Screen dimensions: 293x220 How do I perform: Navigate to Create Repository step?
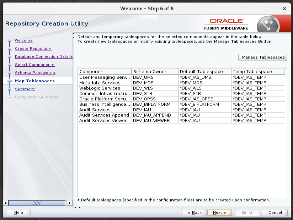click(x=33, y=49)
